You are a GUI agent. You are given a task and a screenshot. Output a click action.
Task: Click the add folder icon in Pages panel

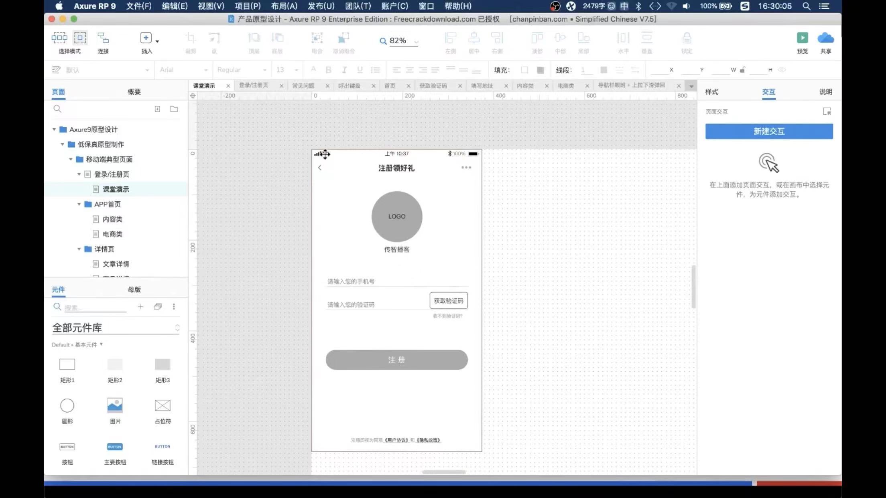coord(174,109)
